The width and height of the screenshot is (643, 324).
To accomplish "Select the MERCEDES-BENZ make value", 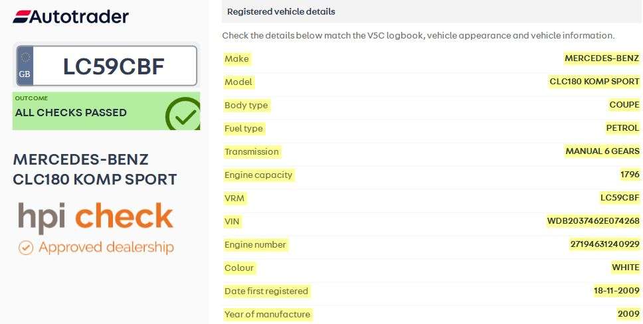I will coord(602,58).
